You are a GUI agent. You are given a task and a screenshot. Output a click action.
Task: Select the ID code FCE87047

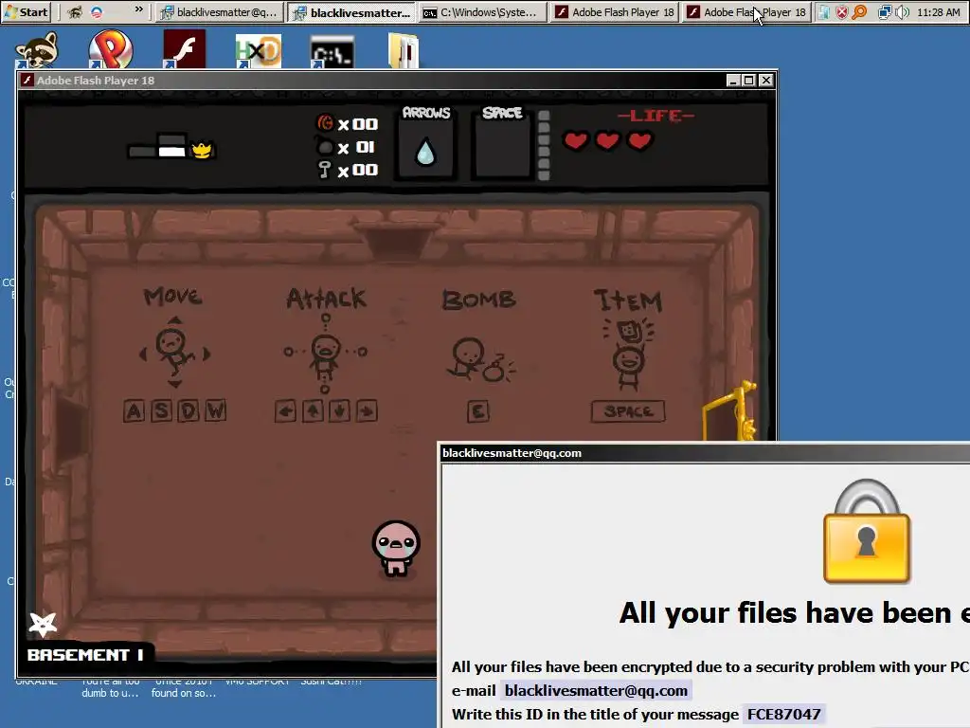coord(783,715)
